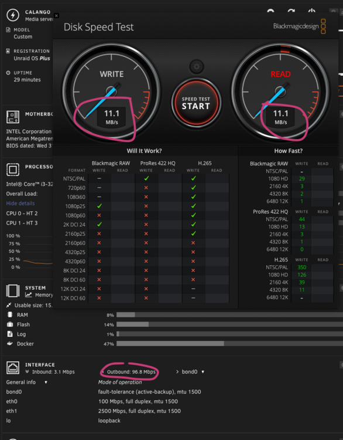The width and height of the screenshot is (343, 440).
Task: Click the RAM usage bar
Action: click(229, 315)
